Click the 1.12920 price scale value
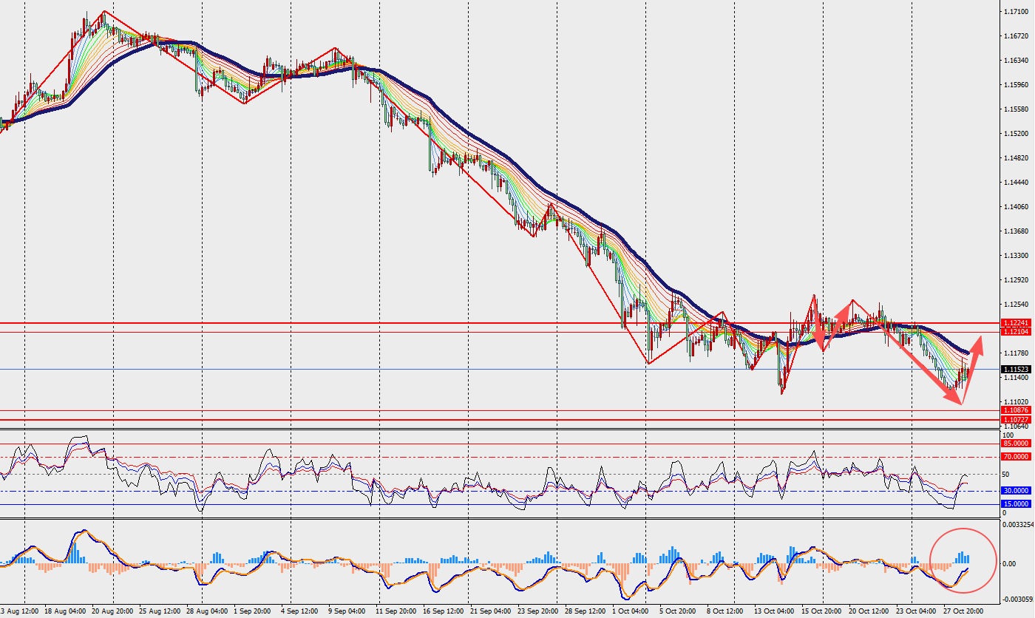This screenshot has height=618, width=1035. [x=1015, y=280]
